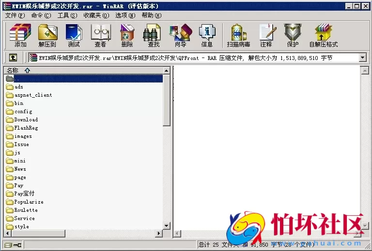Go up one folder level button
Viewport: 372px width, 251px height.
point(13,58)
